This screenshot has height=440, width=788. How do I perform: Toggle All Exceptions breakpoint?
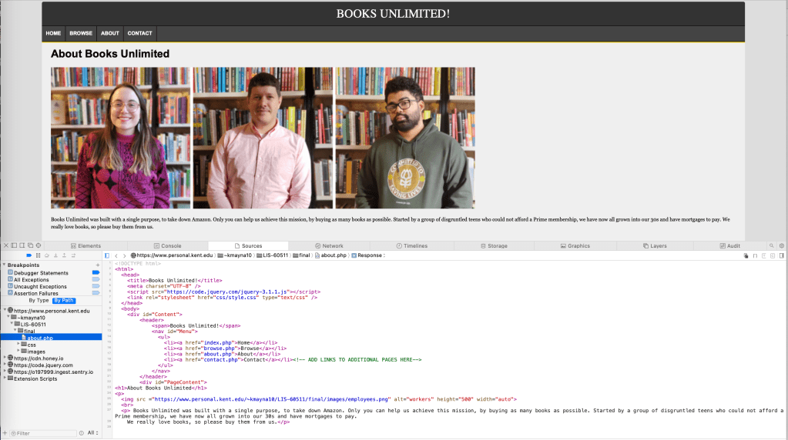tap(96, 280)
